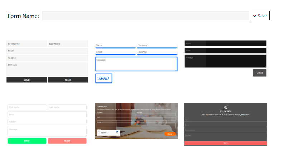Click the orange Send button
This screenshot has width=282, height=150.
[x=170, y=134]
